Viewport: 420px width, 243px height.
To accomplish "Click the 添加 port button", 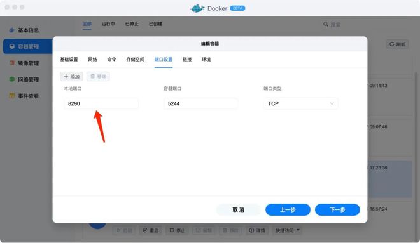I will (71, 76).
